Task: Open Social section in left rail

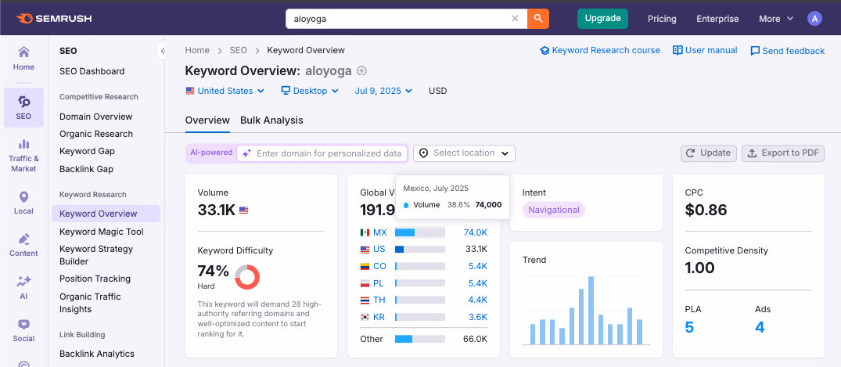Action: pyautogui.click(x=23, y=330)
